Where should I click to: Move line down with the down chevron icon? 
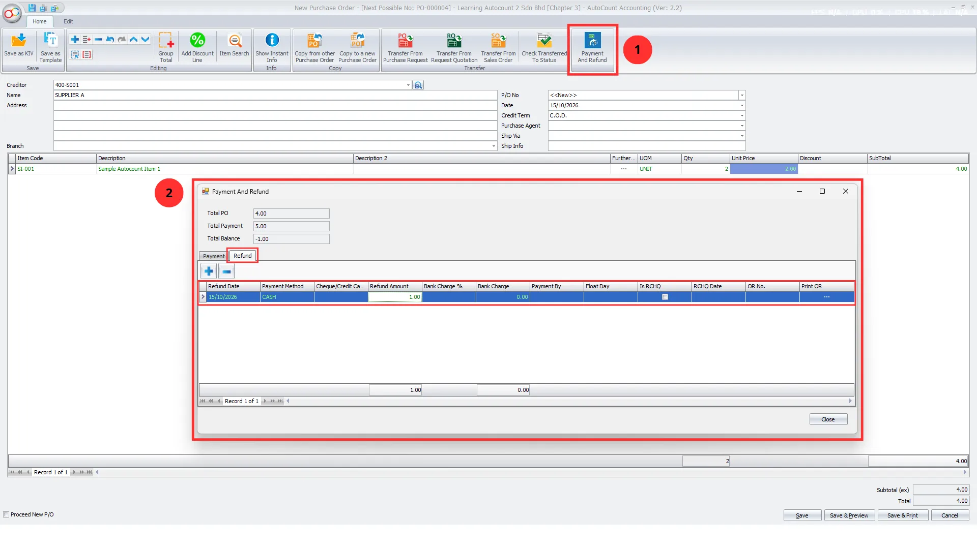point(146,39)
